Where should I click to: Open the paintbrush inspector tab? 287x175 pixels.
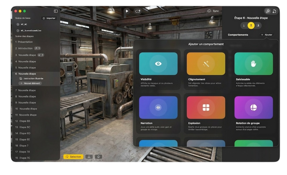(268, 11)
